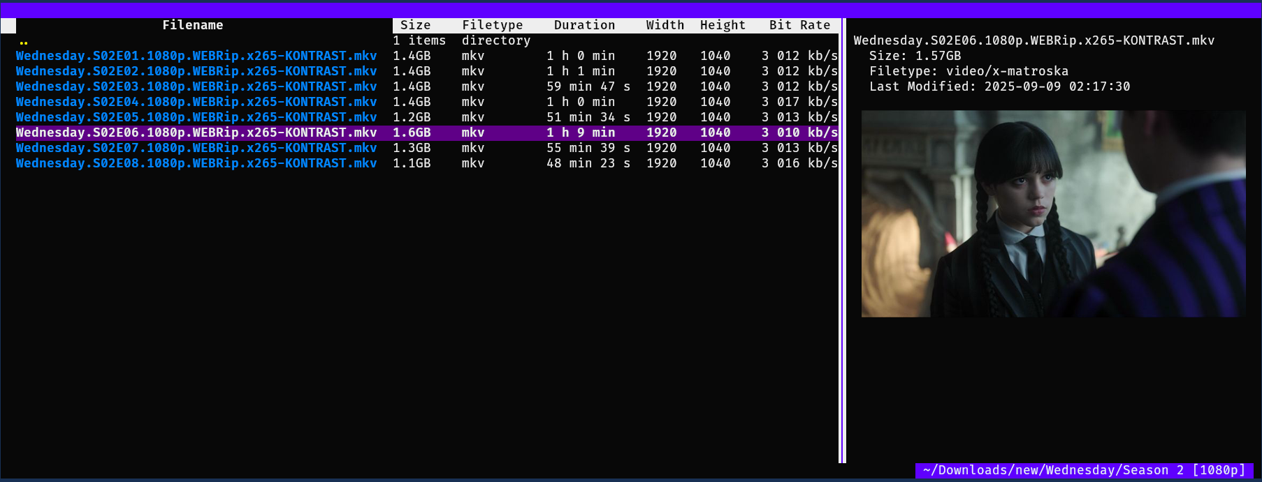Sort by the Duration column header
Viewport: 1262px width, 482px height.
(x=585, y=25)
